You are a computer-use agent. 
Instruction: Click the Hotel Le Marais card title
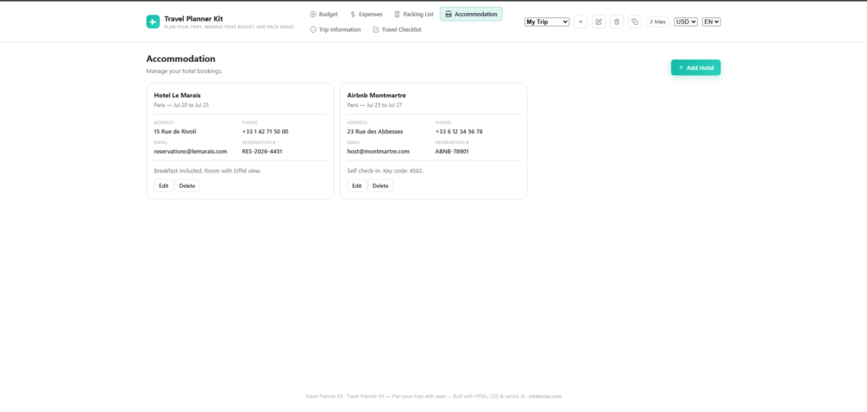[177, 95]
